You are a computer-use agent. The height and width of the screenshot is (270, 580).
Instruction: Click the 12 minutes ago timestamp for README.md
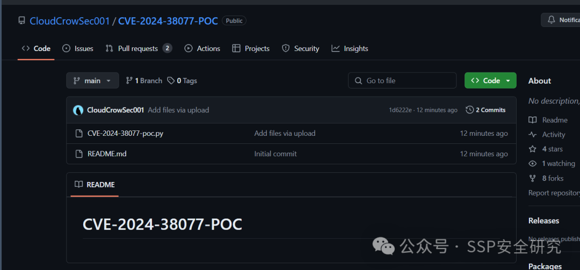[x=484, y=154]
